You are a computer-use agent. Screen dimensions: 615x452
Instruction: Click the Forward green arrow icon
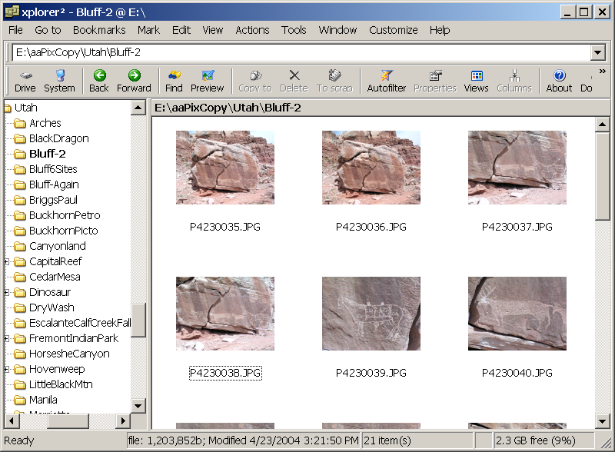(x=134, y=81)
